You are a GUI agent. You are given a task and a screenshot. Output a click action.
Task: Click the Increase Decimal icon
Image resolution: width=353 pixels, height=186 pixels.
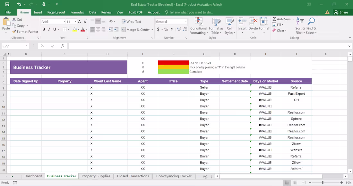(x=178, y=29)
